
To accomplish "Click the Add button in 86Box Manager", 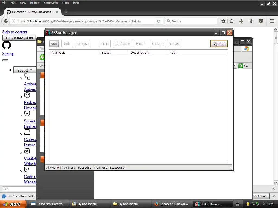I will click(54, 44).
